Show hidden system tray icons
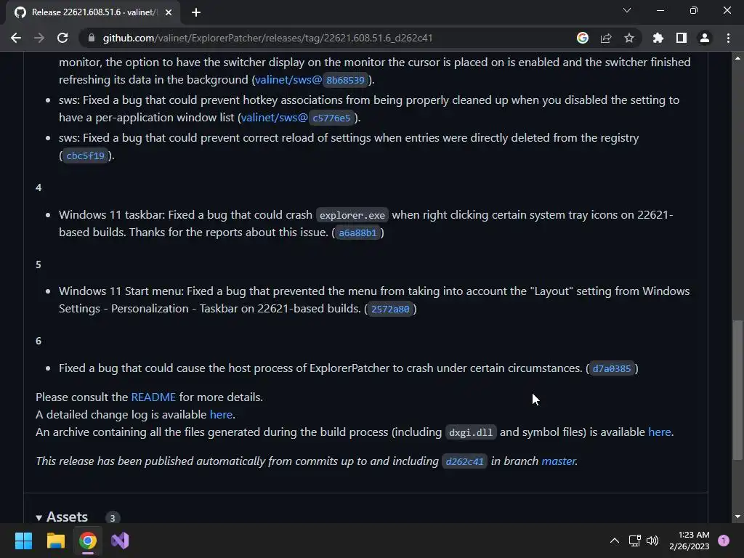Screen dimensions: 744x558 click(x=614, y=541)
